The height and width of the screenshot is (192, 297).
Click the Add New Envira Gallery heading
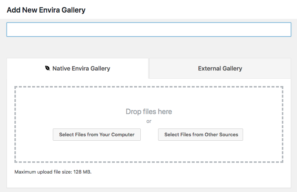[46, 10]
